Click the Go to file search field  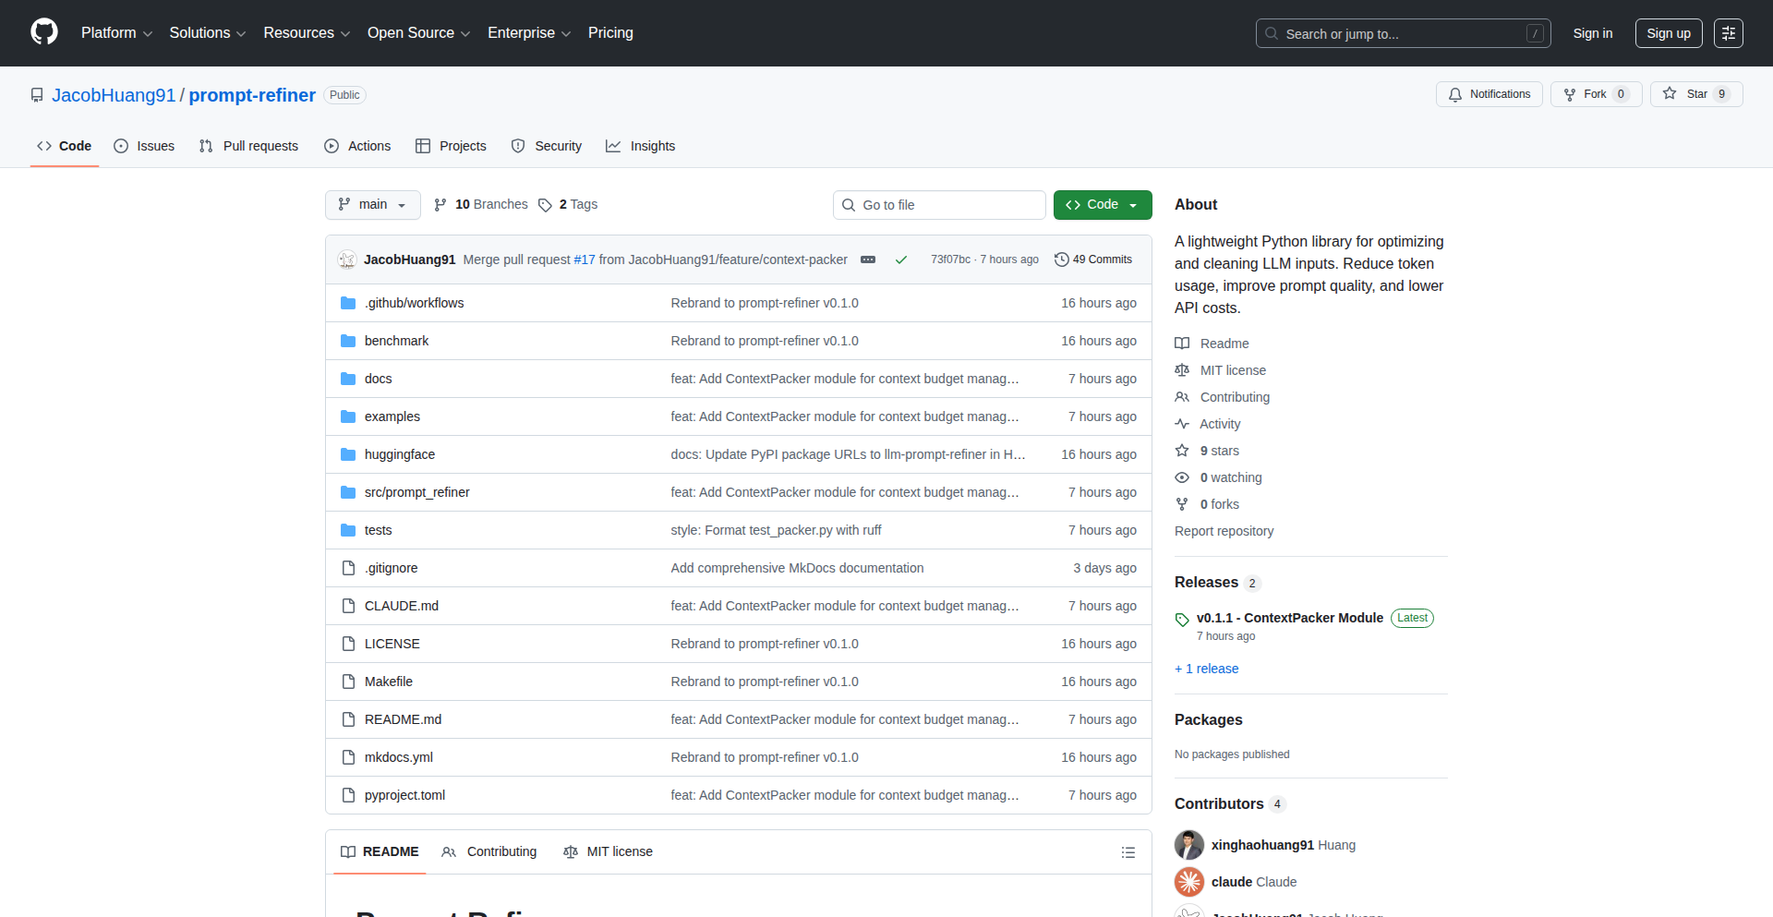point(939,205)
